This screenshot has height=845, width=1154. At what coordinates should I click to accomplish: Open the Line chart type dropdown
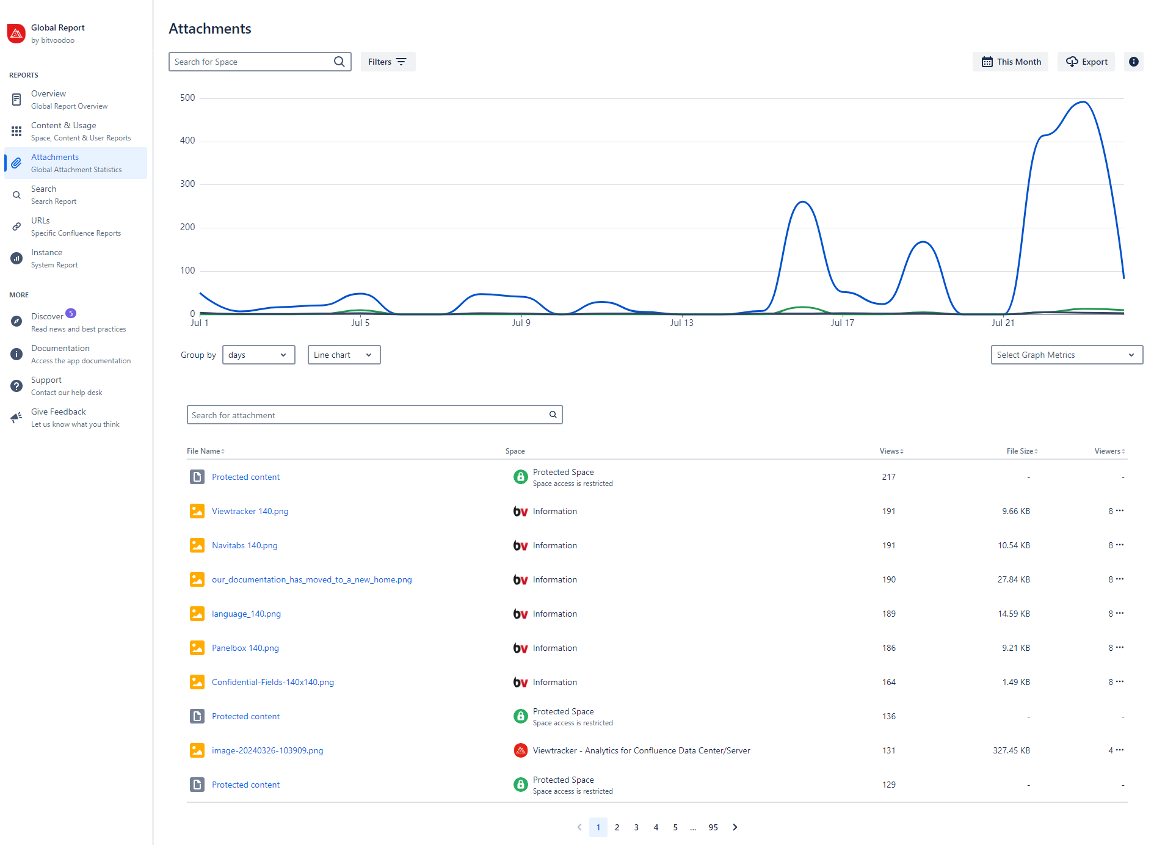[344, 355]
